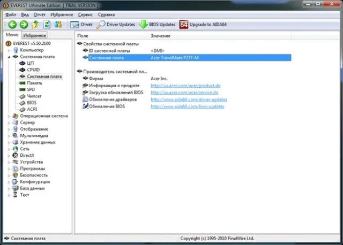Viewport: 343px width, 245px height.
Task: Switch to the Избранное side panel tab
Action: tap(34, 35)
